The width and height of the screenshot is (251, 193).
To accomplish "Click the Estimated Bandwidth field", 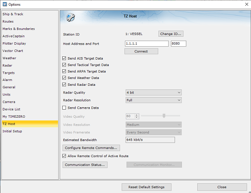I will tap(150, 140).
